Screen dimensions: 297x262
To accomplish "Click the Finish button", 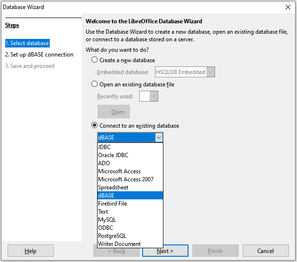I will click(x=216, y=251).
